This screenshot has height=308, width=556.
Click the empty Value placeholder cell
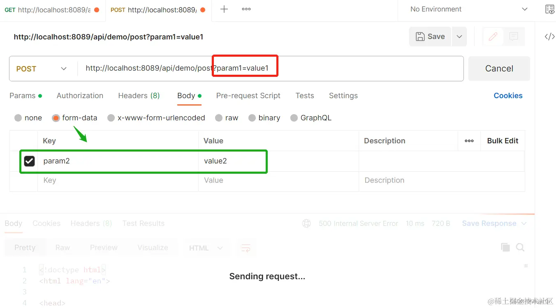click(x=278, y=180)
